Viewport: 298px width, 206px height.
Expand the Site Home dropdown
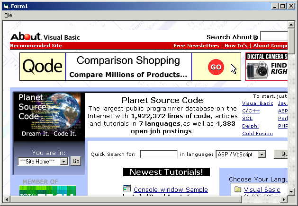point(63,162)
